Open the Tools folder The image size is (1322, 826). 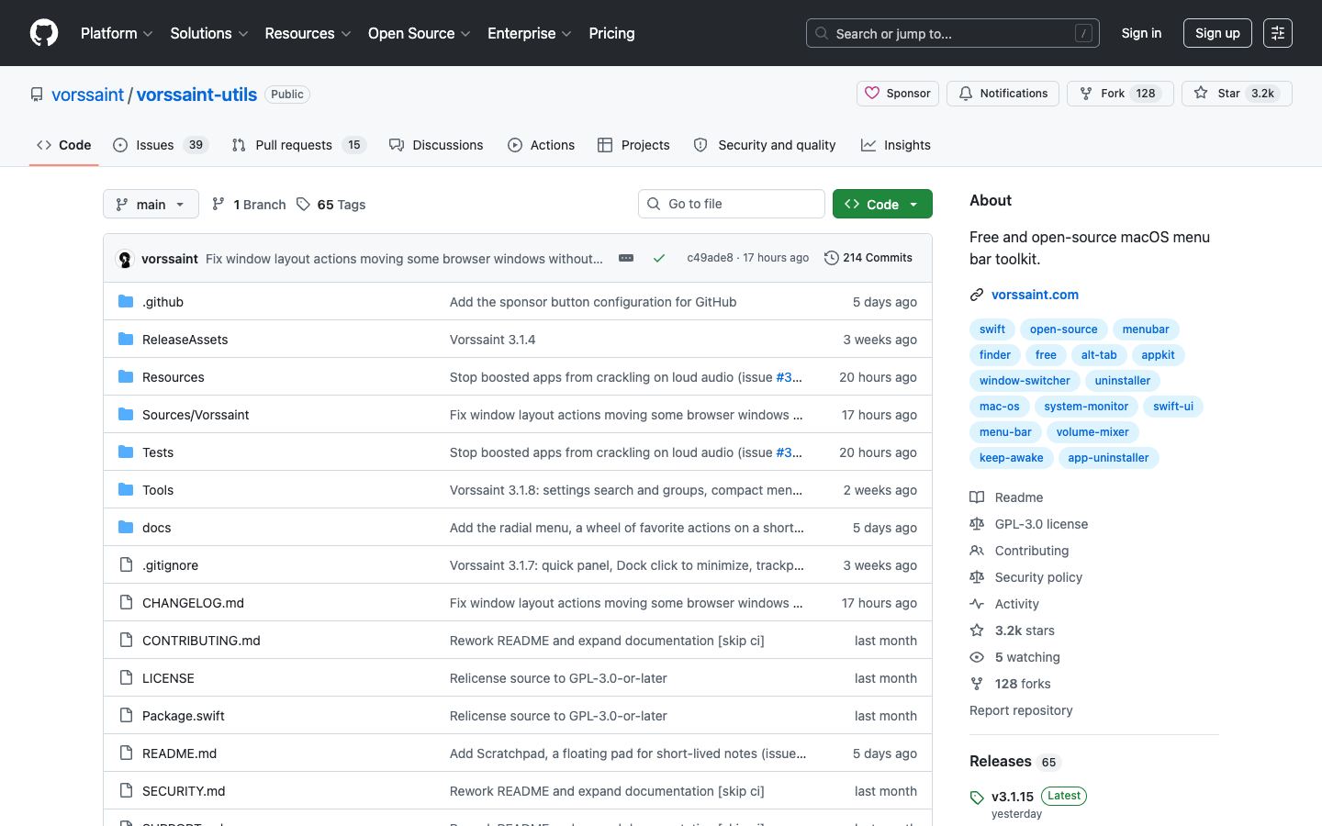(x=158, y=490)
